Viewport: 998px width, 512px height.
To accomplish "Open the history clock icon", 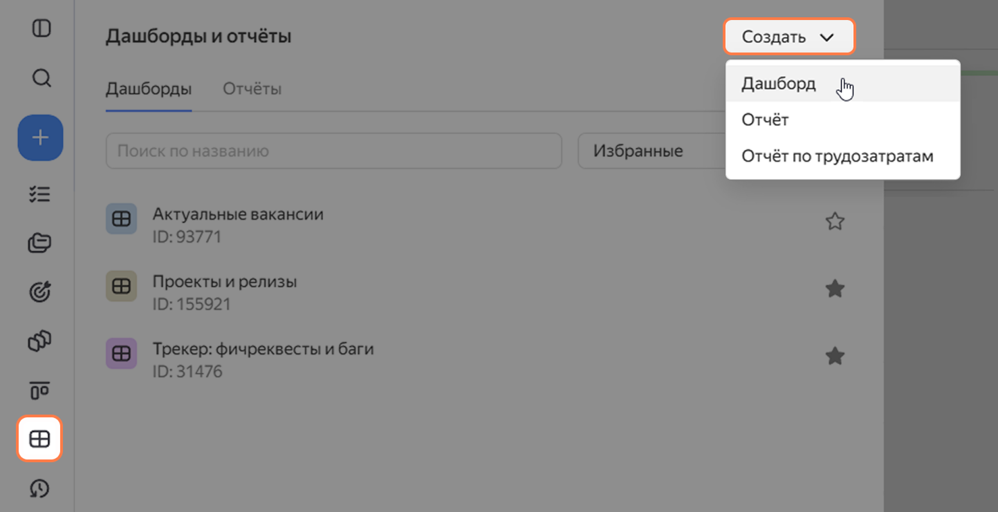I will tap(40, 489).
